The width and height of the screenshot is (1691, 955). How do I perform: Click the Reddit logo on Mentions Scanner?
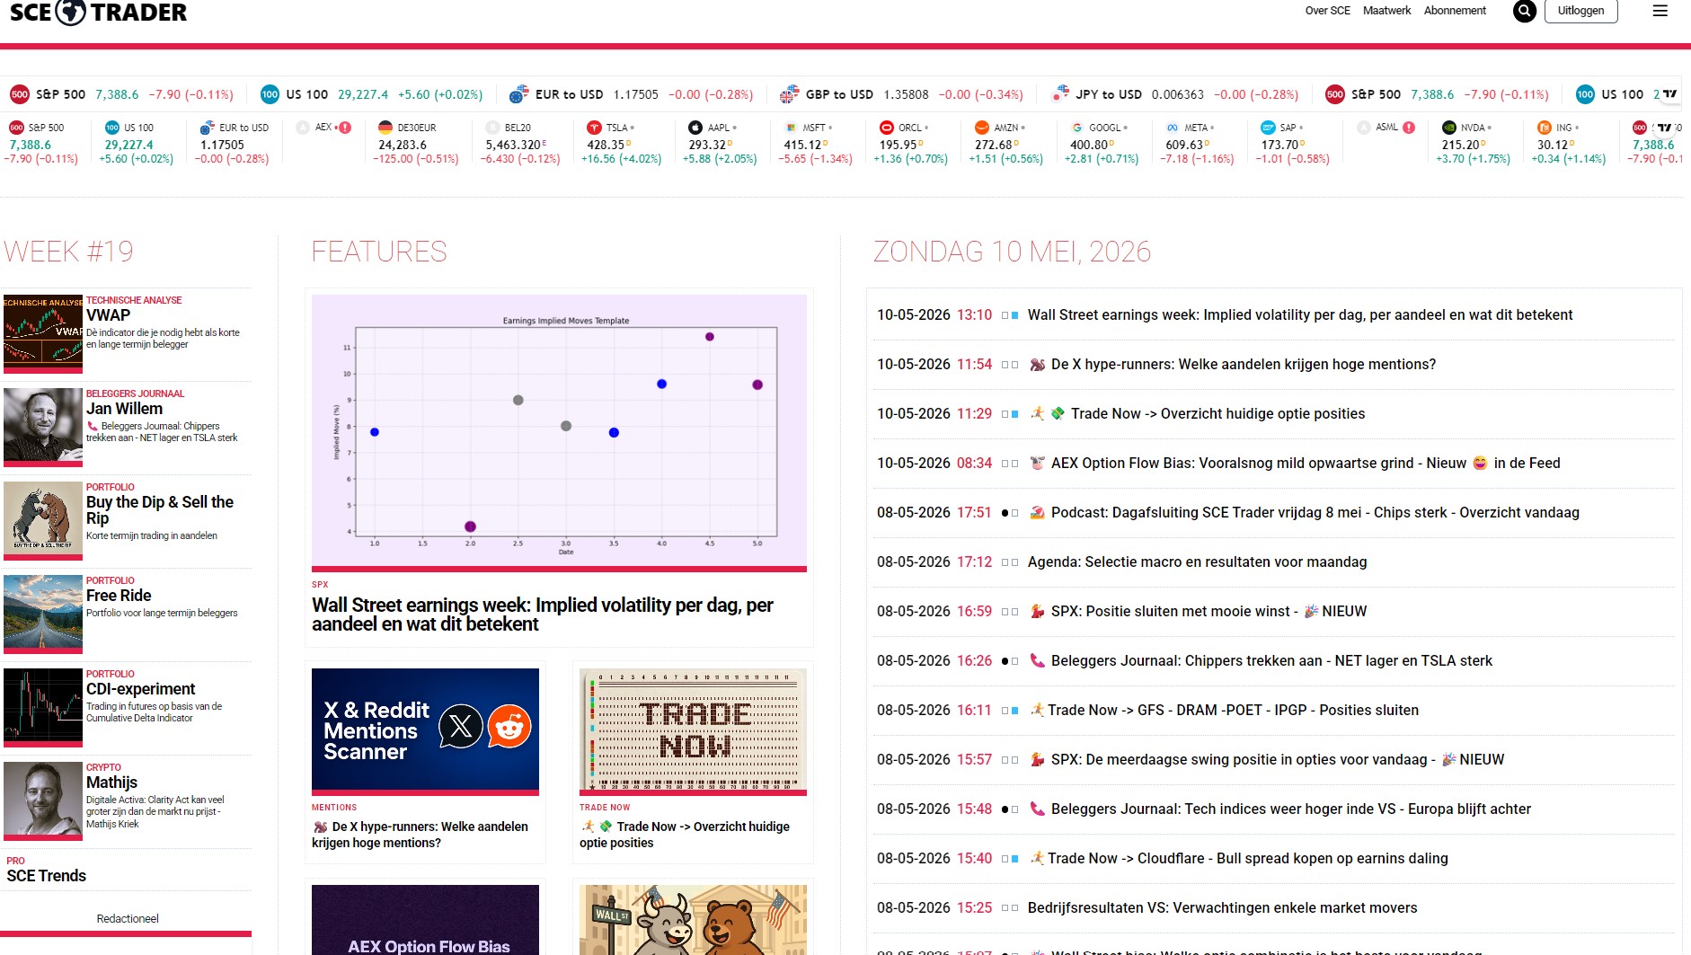coord(509,726)
